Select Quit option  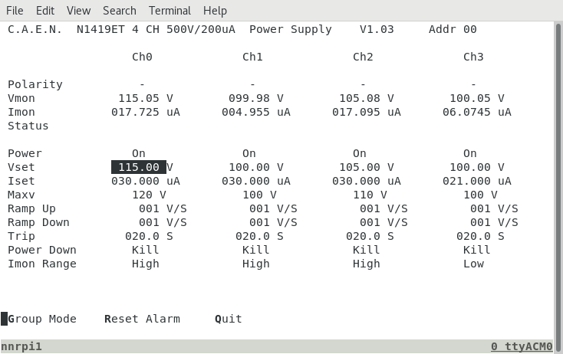coord(229,319)
